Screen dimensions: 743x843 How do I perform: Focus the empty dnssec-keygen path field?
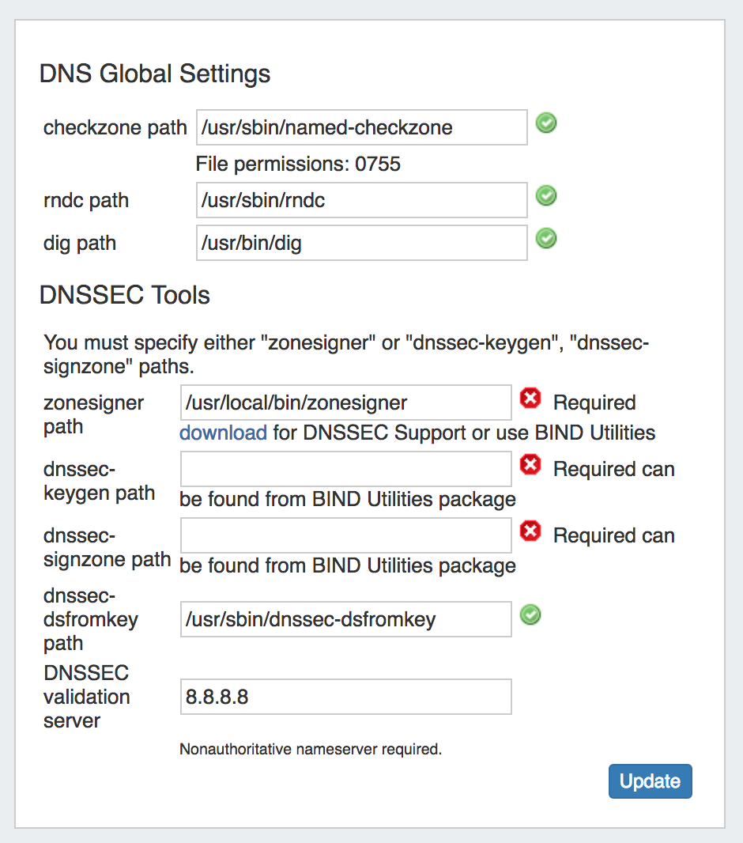(x=345, y=469)
